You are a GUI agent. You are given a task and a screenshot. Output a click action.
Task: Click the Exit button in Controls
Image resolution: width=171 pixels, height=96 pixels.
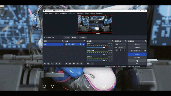point(137,63)
